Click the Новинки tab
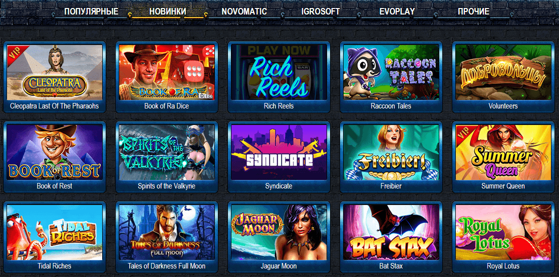This screenshot has height=277, width=559. click(x=168, y=11)
